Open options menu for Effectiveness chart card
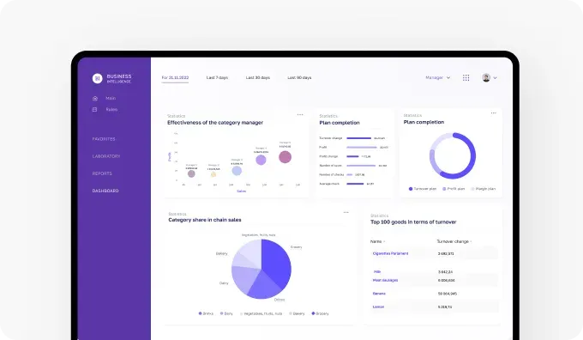The width and height of the screenshot is (583, 340). click(x=300, y=115)
